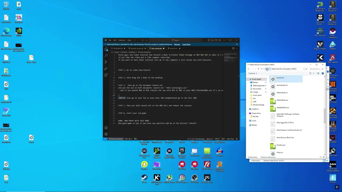
Task: Click UTF-8 encoding in status bar
Action: [x=217, y=139]
